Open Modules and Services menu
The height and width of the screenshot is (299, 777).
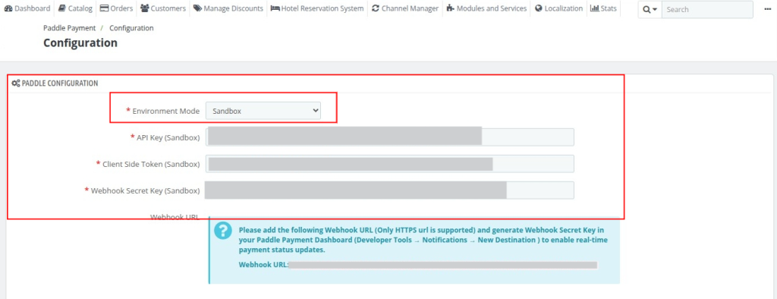(x=486, y=8)
